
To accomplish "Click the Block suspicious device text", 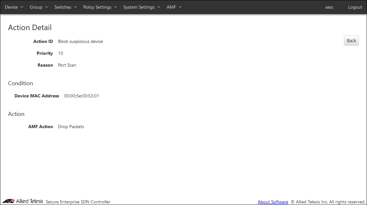I will coord(80,41).
